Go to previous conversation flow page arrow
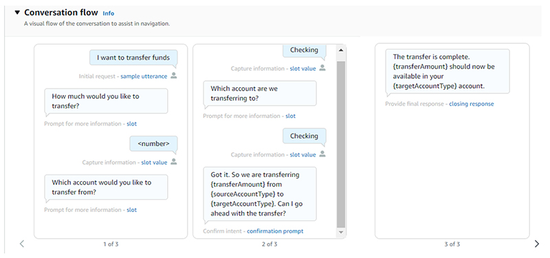The height and width of the screenshot is (258, 550). click(x=22, y=244)
